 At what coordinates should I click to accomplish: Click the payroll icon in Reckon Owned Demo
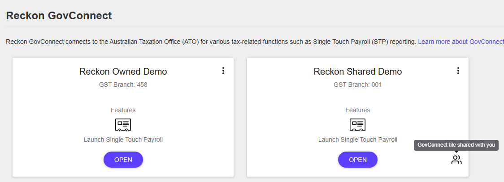(x=123, y=125)
